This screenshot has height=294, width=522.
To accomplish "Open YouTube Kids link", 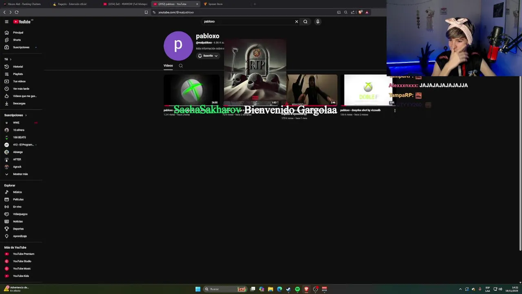I will (21, 276).
